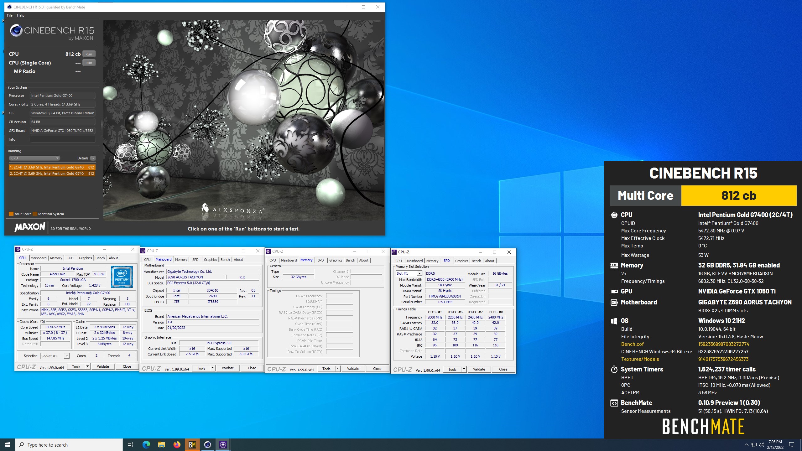802x451 pixels.
Task: Open CPU tab in Memory CPU-Z window
Action: [x=273, y=260]
